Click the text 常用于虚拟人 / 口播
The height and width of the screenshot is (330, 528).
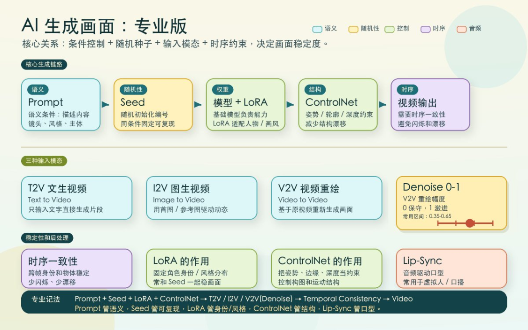coord(433,282)
